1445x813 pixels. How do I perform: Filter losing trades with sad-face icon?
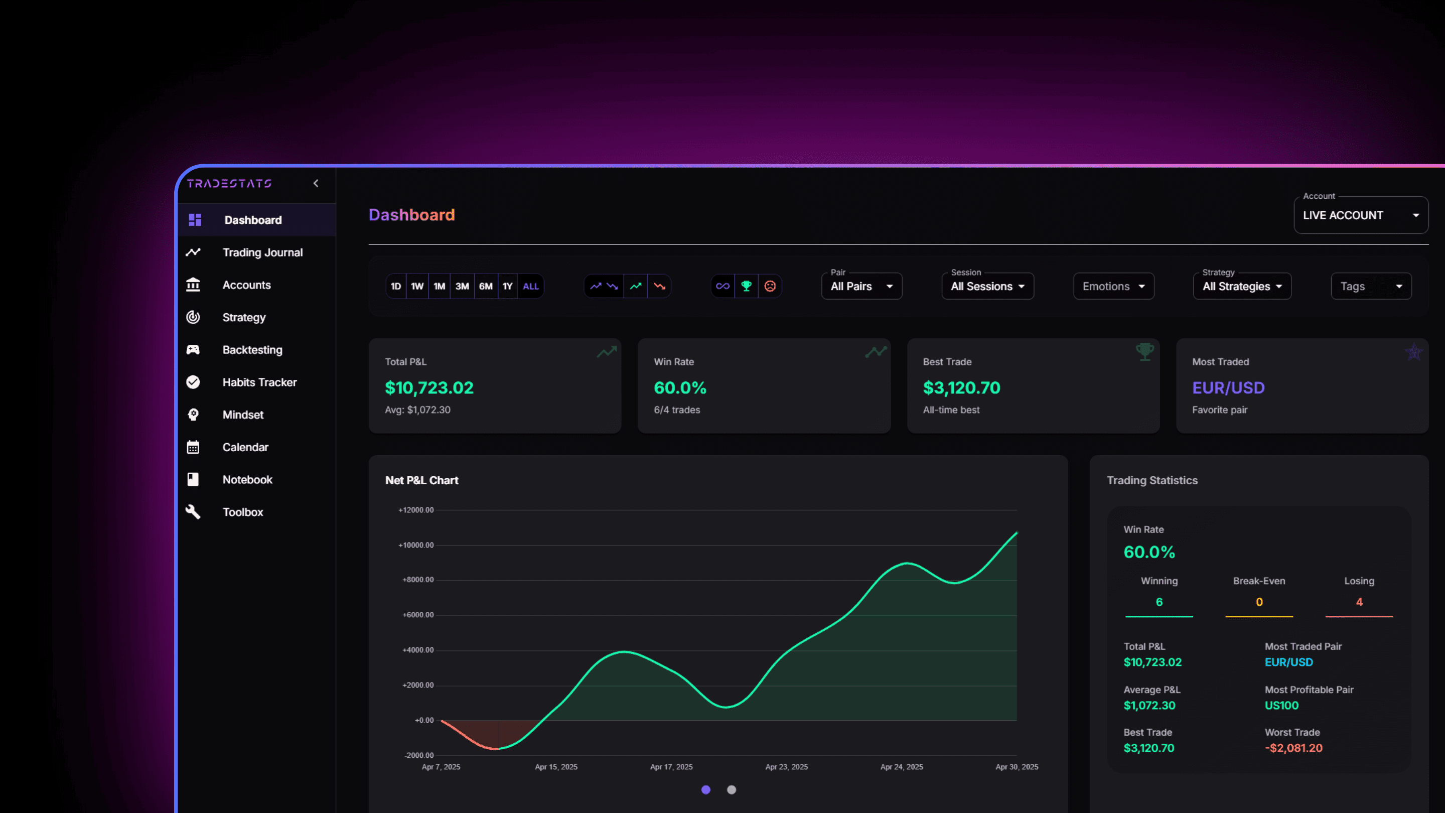[x=770, y=286]
